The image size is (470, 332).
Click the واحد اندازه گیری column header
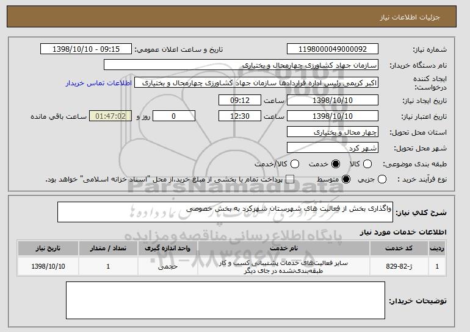pyautogui.click(x=168, y=249)
